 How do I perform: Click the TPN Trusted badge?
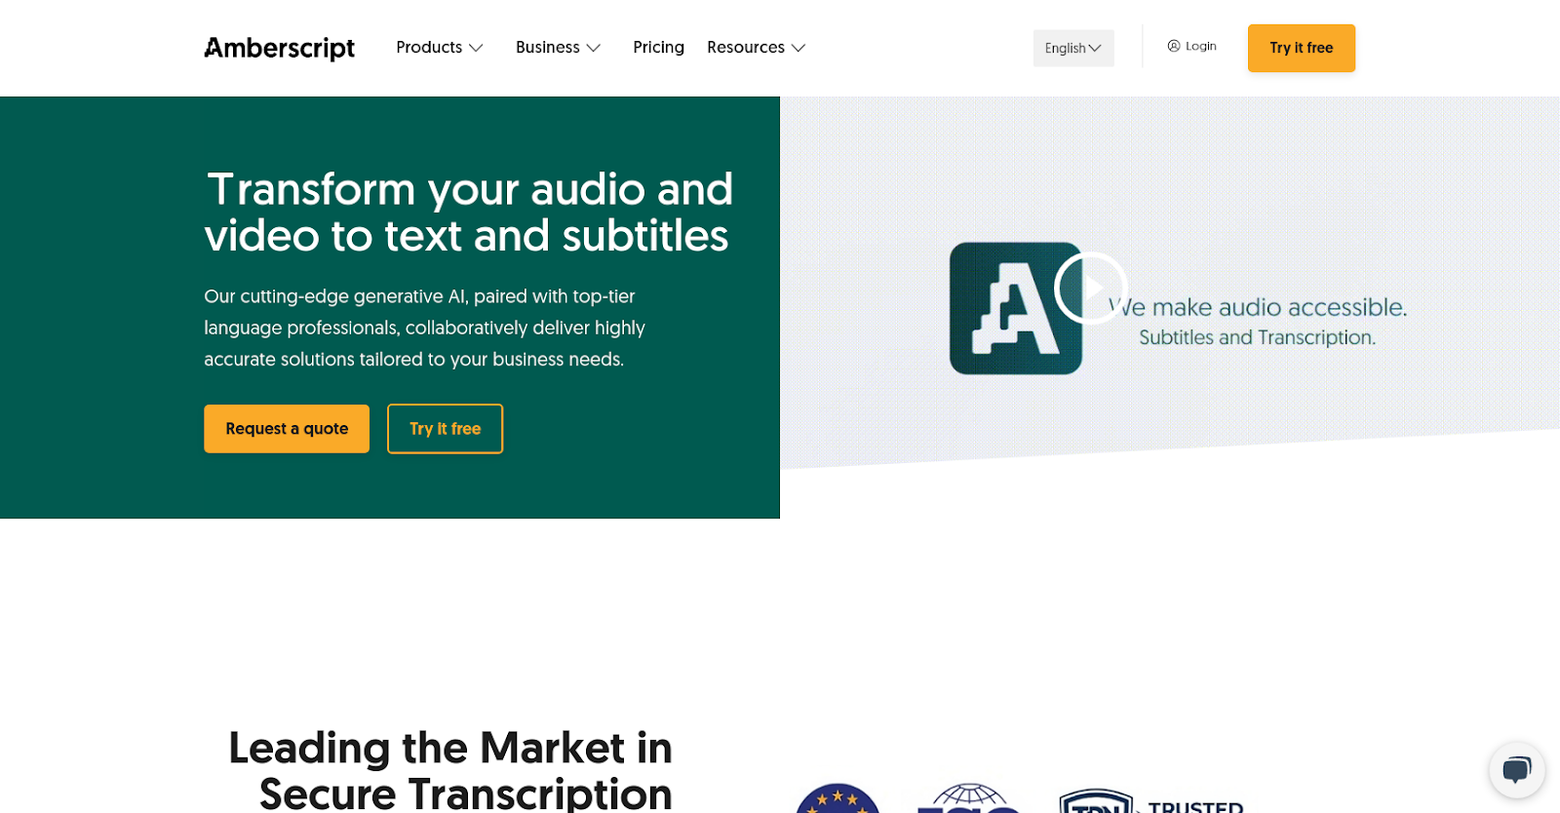tap(1151, 800)
